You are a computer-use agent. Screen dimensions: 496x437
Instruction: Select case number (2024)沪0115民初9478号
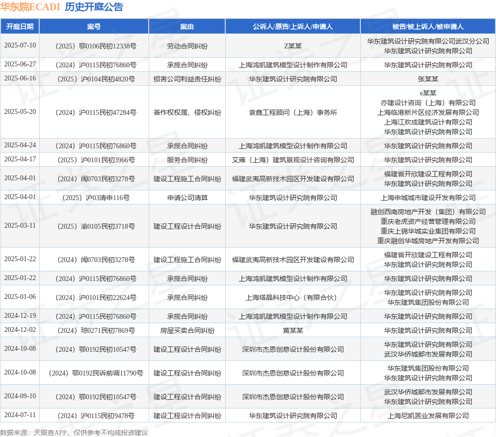[96, 416]
